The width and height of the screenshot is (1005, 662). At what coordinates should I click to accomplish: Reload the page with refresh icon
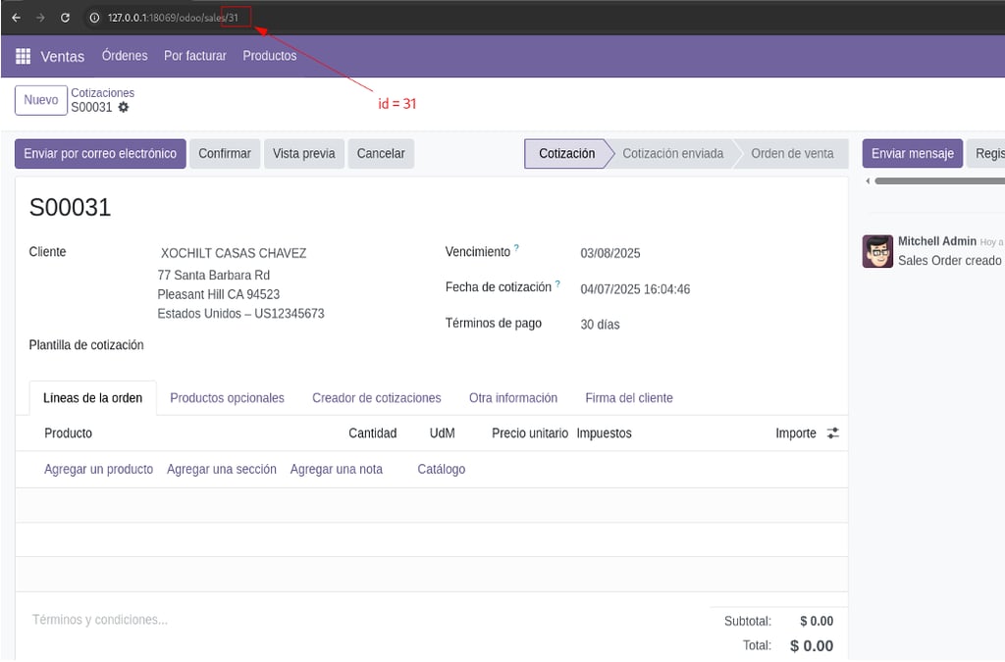(65, 18)
